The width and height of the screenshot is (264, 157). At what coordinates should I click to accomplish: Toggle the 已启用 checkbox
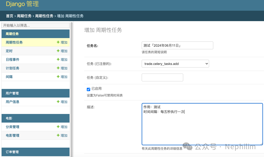click(88, 89)
